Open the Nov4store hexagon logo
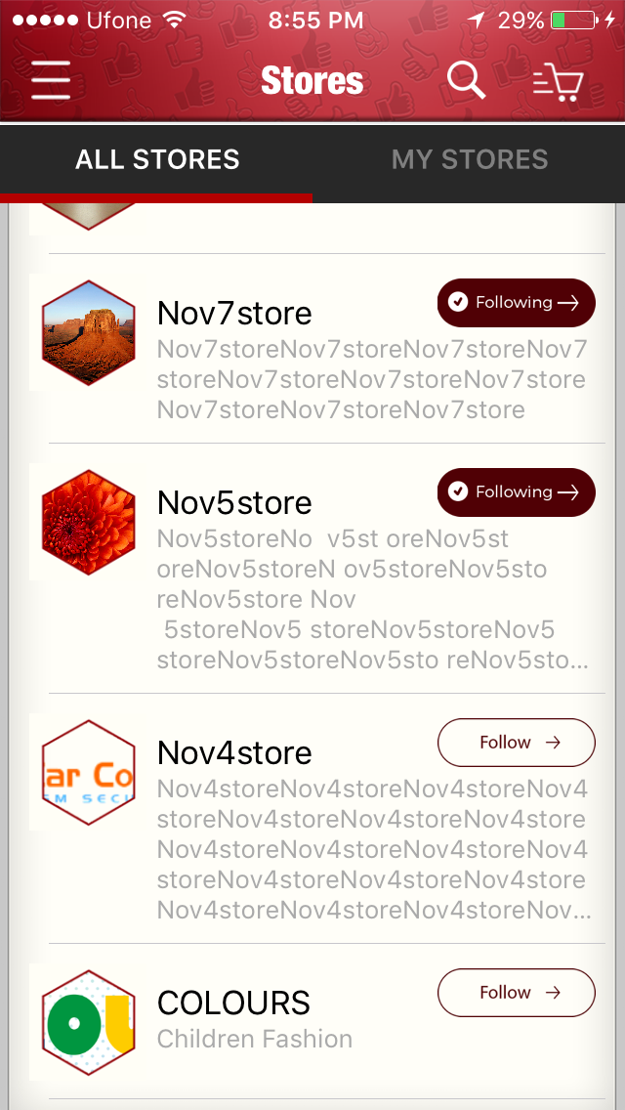This screenshot has width=625, height=1110. coord(89,772)
